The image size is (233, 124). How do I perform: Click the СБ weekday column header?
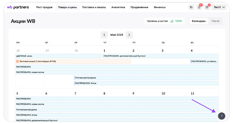tap(163, 43)
